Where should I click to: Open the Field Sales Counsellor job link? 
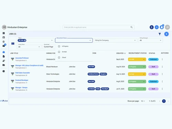pyautogui.click(x=22, y=73)
